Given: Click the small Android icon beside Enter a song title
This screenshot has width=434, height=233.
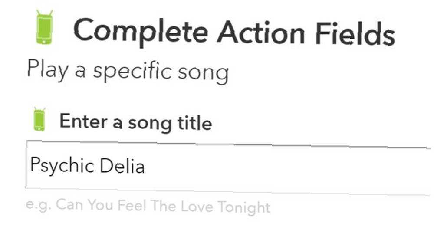Looking at the screenshot, I should tap(39, 119).
